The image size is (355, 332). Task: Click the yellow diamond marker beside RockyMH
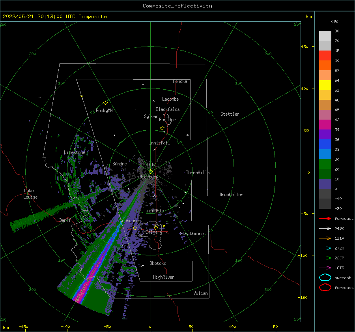105,103
